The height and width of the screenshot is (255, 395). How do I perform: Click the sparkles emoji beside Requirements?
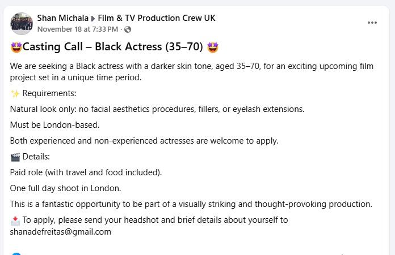(x=15, y=93)
